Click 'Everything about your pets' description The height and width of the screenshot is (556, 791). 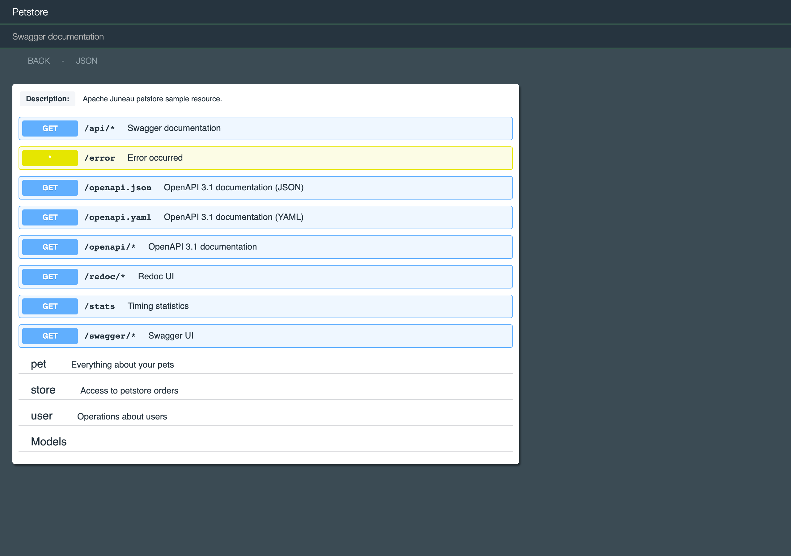pos(122,365)
